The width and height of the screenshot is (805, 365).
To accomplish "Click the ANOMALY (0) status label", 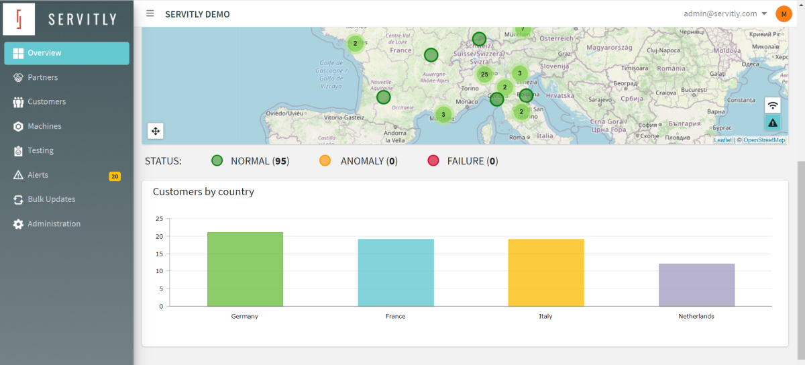I will [x=369, y=161].
